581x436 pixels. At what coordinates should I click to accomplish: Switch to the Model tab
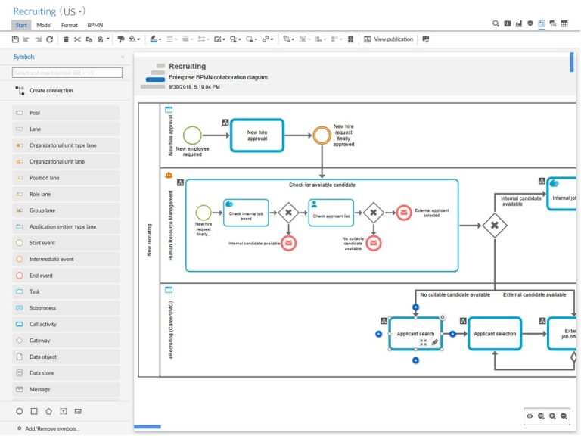pos(44,25)
